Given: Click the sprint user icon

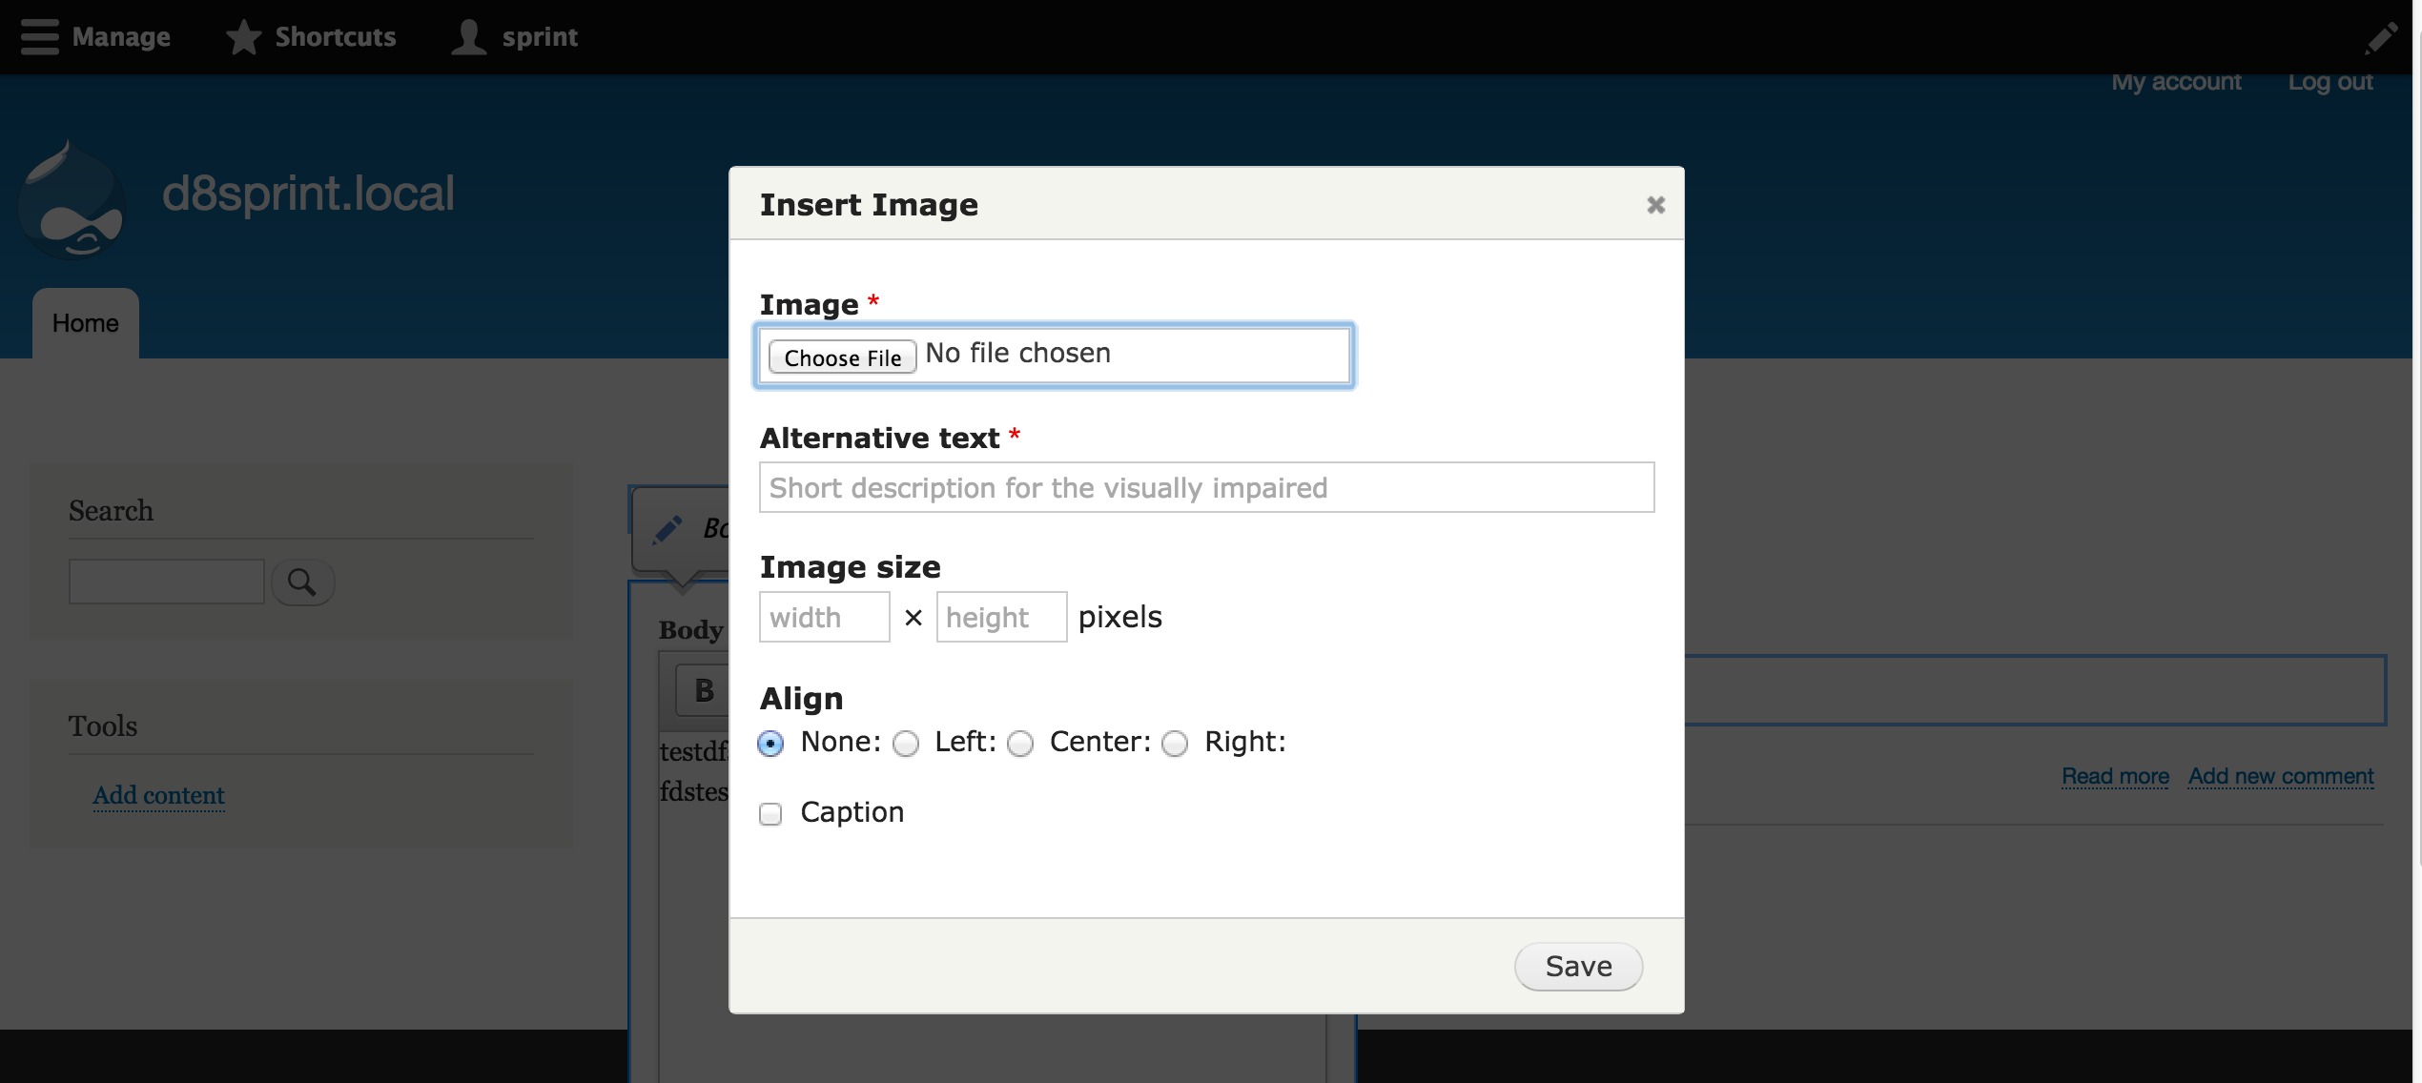Looking at the screenshot, I should click(468, 37).
